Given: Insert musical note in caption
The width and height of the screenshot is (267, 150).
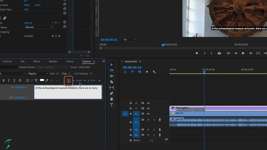Looking at the screenshot, I should [x=20, y=80].
